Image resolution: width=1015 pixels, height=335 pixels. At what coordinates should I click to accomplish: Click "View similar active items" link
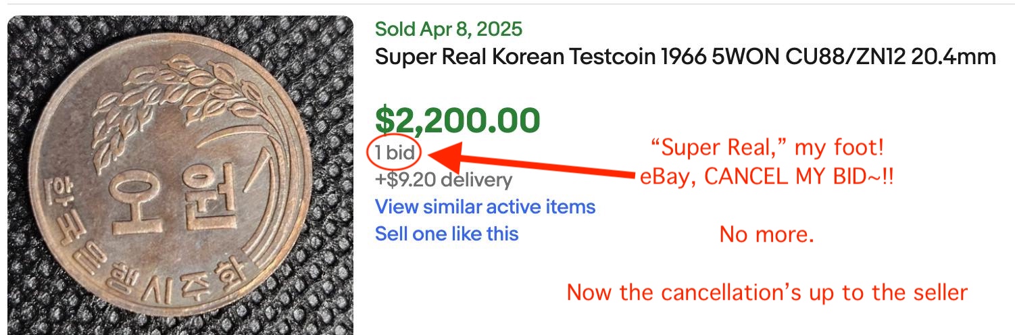pyautogui.click(x=485, y=207)
